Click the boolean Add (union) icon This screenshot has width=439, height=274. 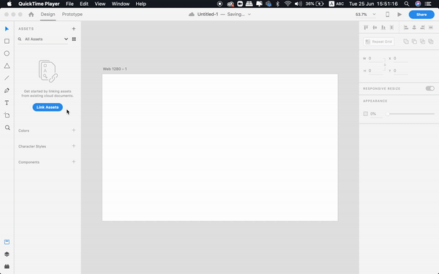(406, 42)
